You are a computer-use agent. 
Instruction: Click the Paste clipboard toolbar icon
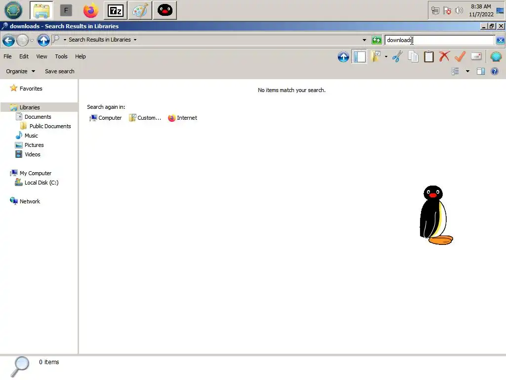click(x=428, y=57)
